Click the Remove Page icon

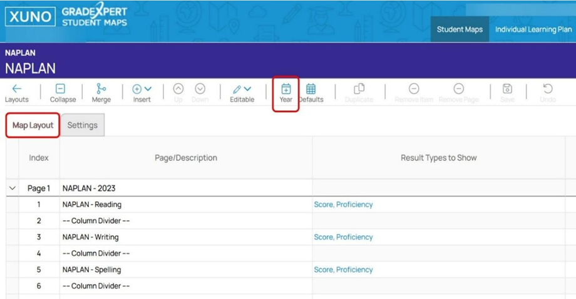coord(458,89)
